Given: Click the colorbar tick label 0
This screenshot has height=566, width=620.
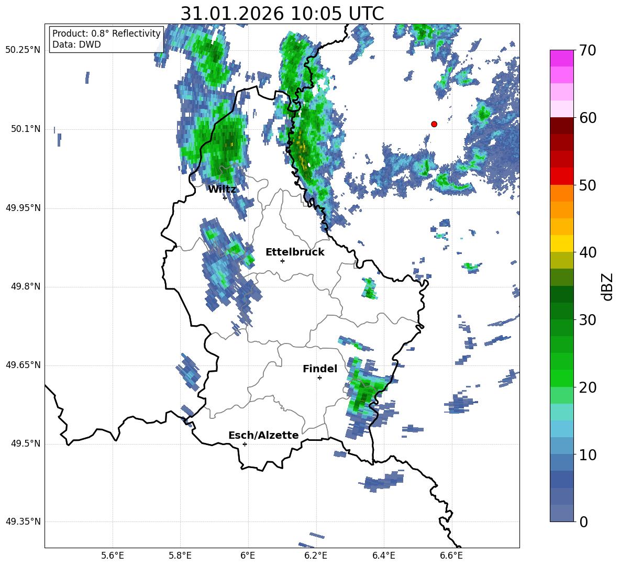Looking at the screenshot, I should [x=583, y=521].
